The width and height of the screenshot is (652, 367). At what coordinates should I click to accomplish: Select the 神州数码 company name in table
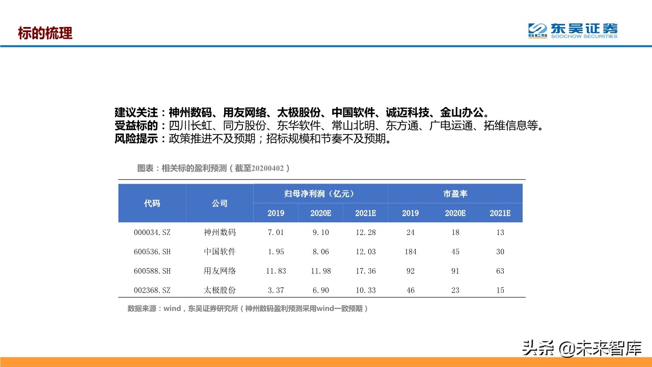[x=219, y=232]
